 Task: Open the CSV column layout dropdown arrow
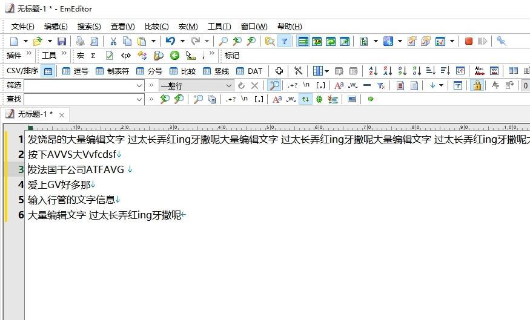point(326,71)
